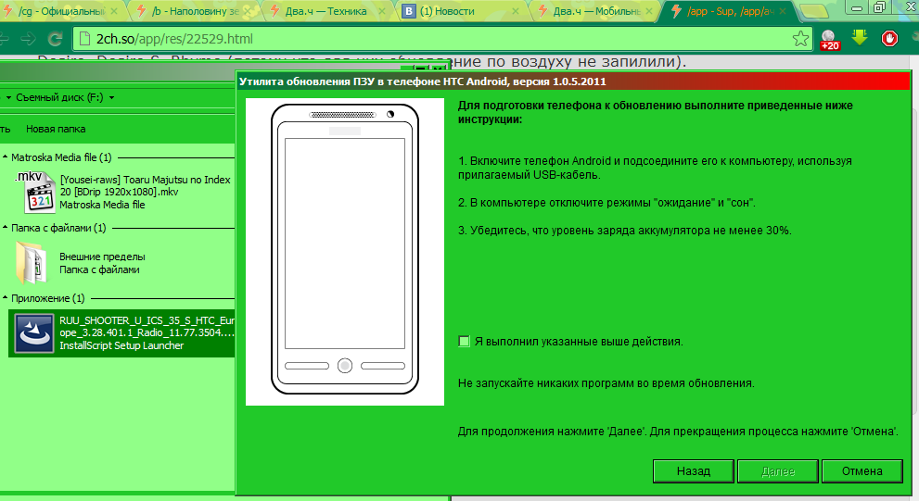919x501 pixels.
Task: Click Новая папка in Explorer toolbar
Action: (x=56, y=129)
